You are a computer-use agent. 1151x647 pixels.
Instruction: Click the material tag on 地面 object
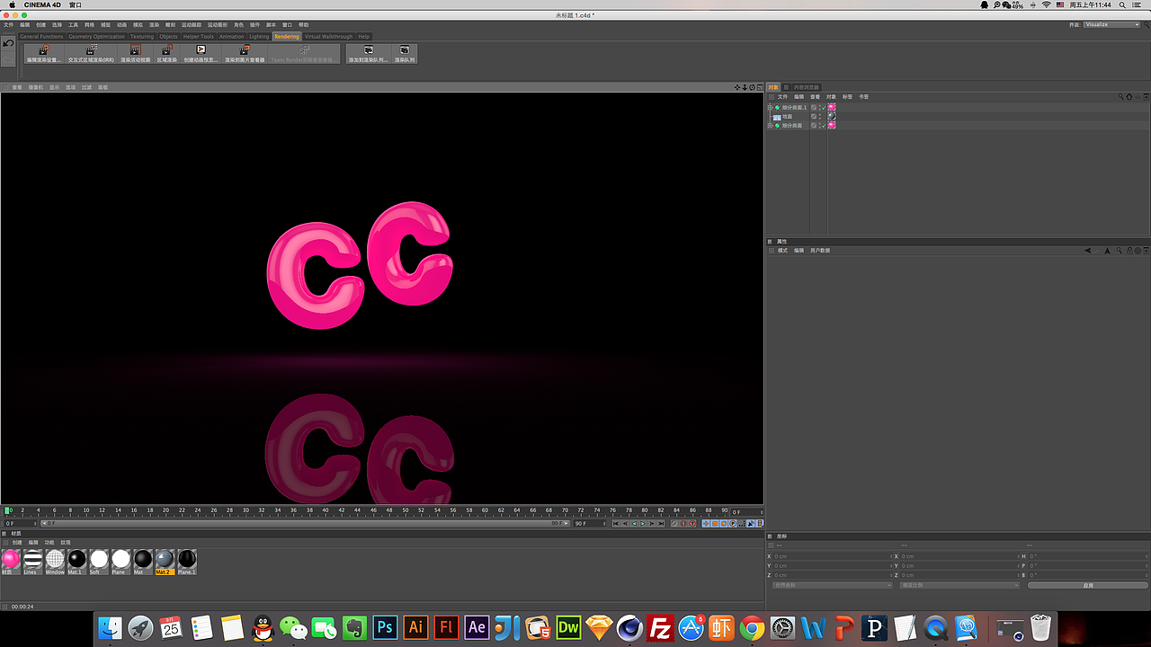[832, 116]
